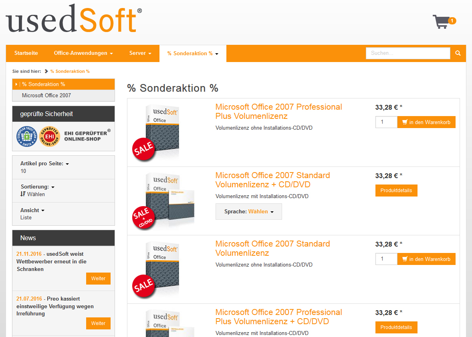Image resolution: width=472 pixels, height=337 pixels.
Task: Expand Artikel pro Seite options
Action: (x=44, y=164)
